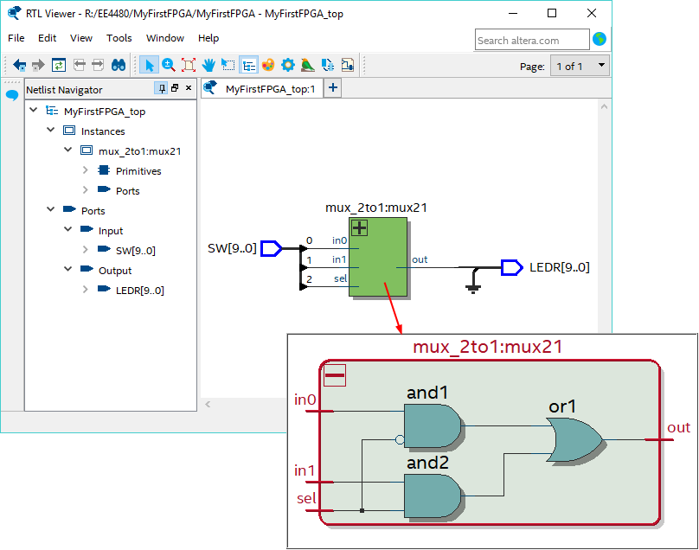Close the Netlist Navigator panel
The width and height of the screenshot is (699, 550).
[188, 88]
